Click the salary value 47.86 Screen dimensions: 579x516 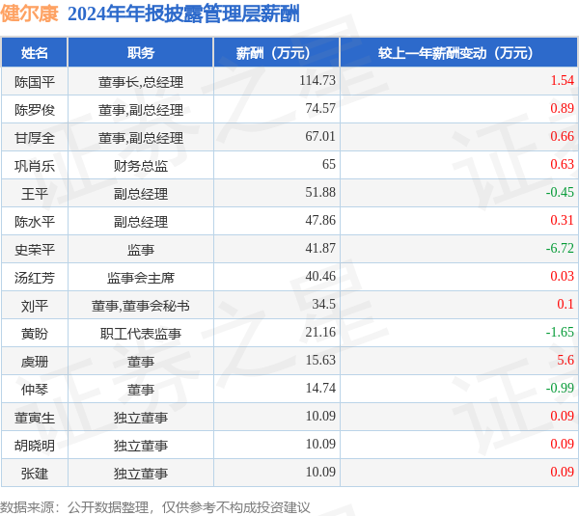tap(320, 220)
